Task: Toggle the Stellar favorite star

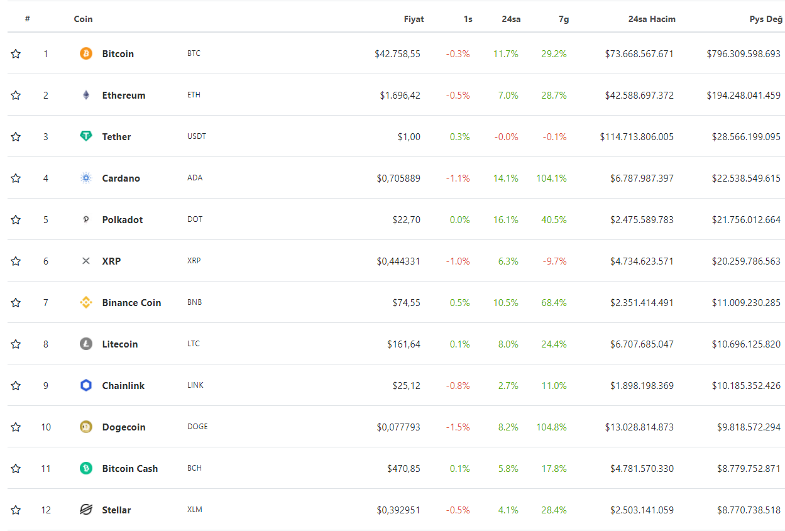Action: click(16, 510)
